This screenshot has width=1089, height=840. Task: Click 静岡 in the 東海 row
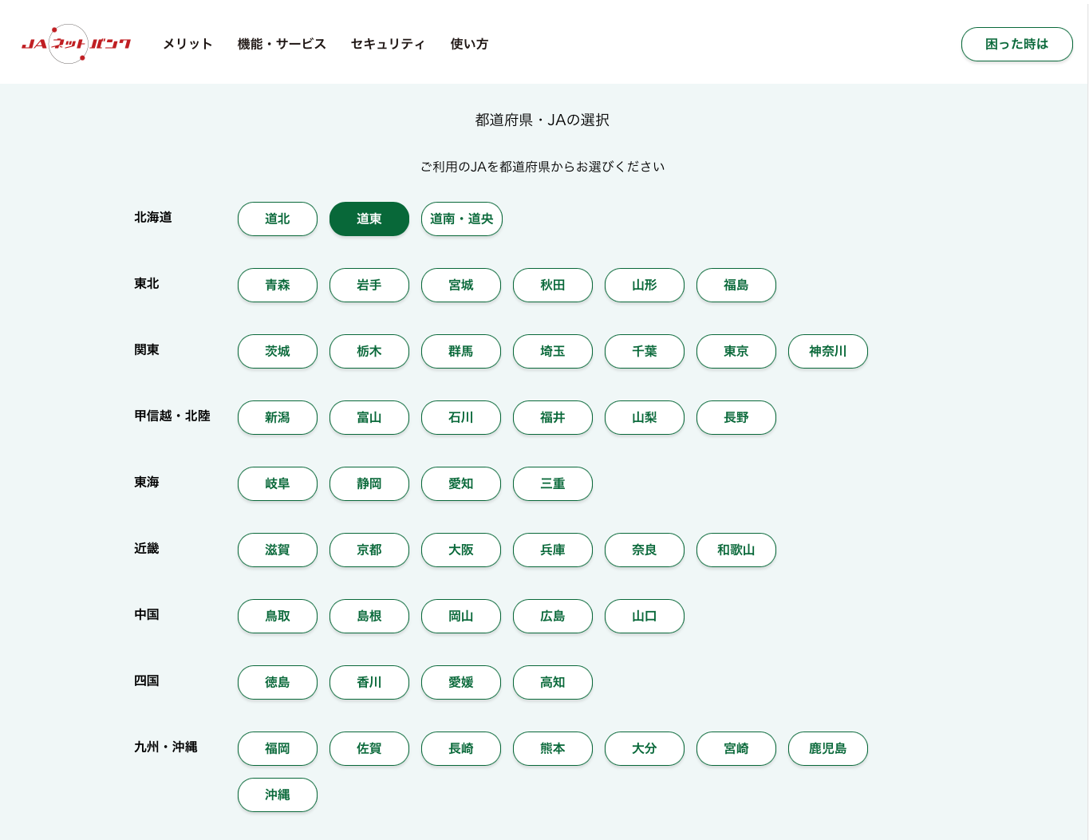(x=369, y=483)
